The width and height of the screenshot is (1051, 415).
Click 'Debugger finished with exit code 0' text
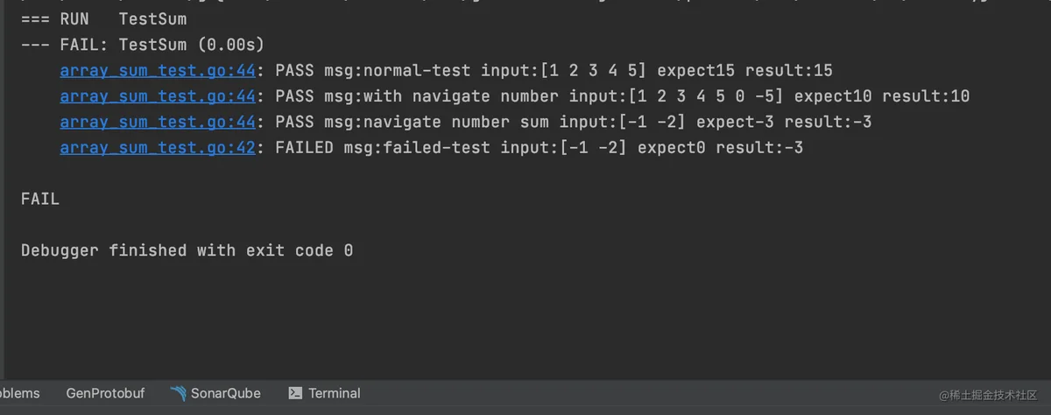pos(187,250)
